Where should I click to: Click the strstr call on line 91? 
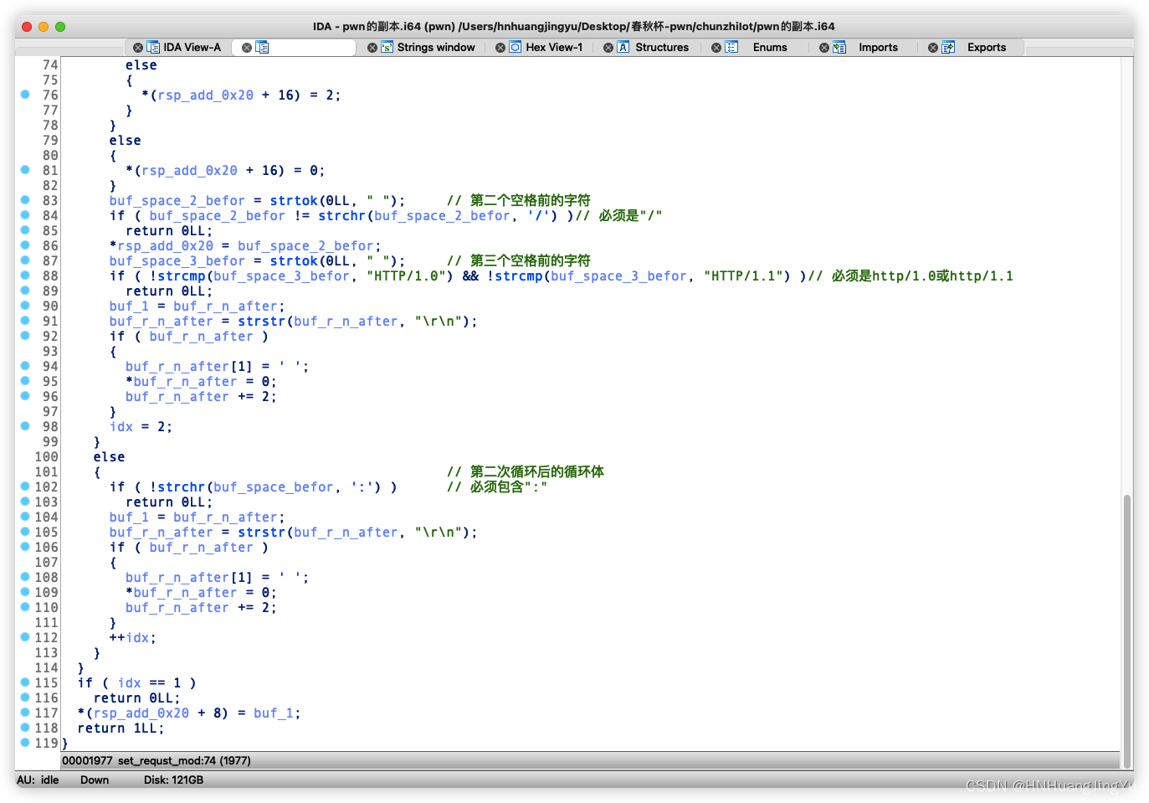coord(262,322)
